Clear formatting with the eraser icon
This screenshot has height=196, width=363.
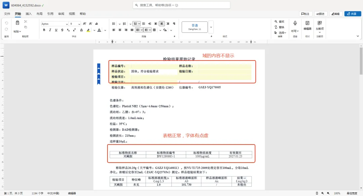click(96, 24)
